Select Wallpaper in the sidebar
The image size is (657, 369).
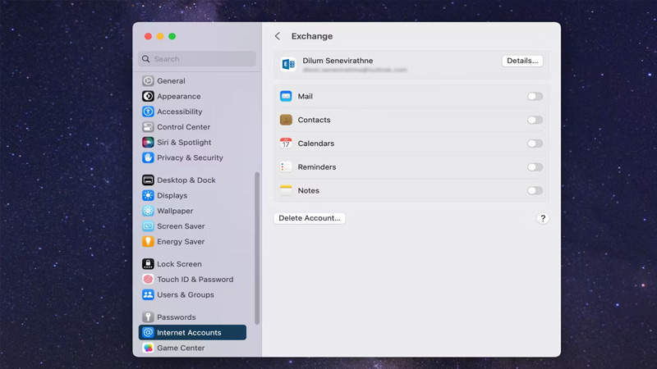click(x=175, y=211)
